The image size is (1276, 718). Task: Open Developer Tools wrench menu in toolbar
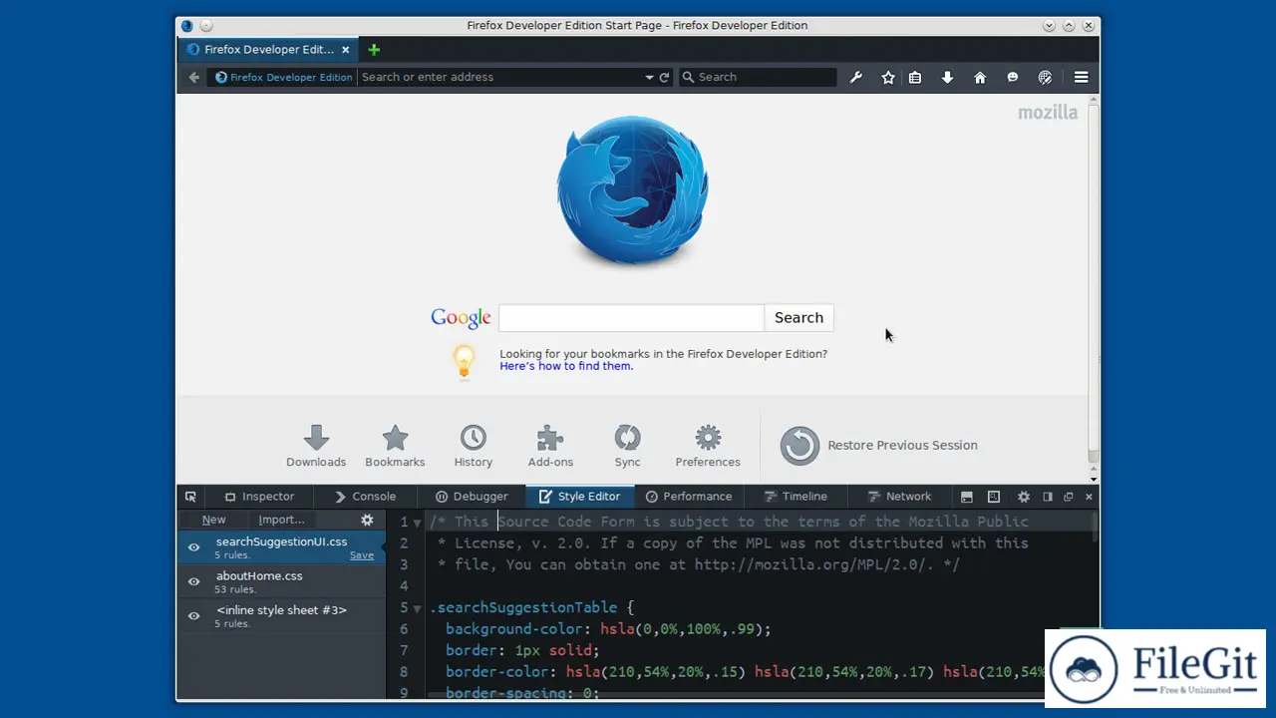pyautogui.click(x=855, y=77)
